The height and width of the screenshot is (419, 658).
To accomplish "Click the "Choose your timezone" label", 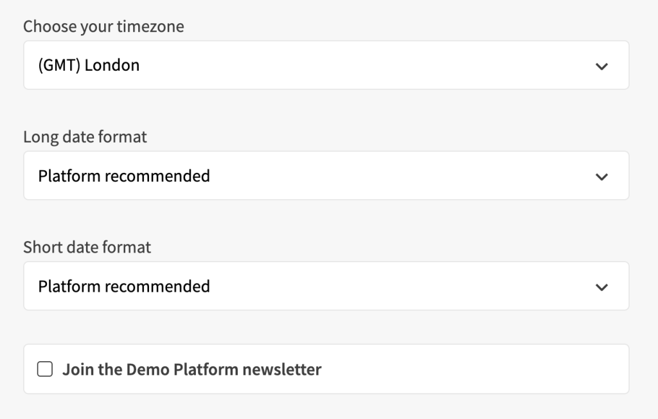I will (x=103, y=26).
